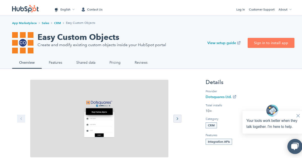This screenshot has width=302, height=158.
Task: Click the disabled left carousel arrow
Action: point(21,119)
